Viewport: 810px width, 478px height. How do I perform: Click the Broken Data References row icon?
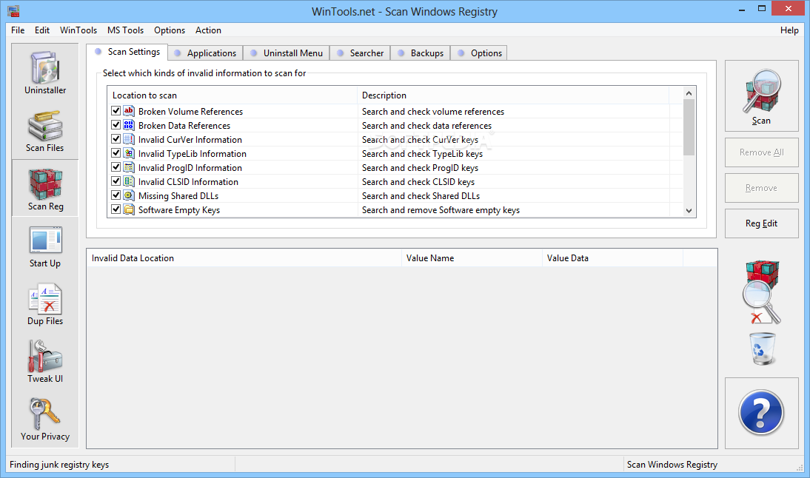(129, 125)
